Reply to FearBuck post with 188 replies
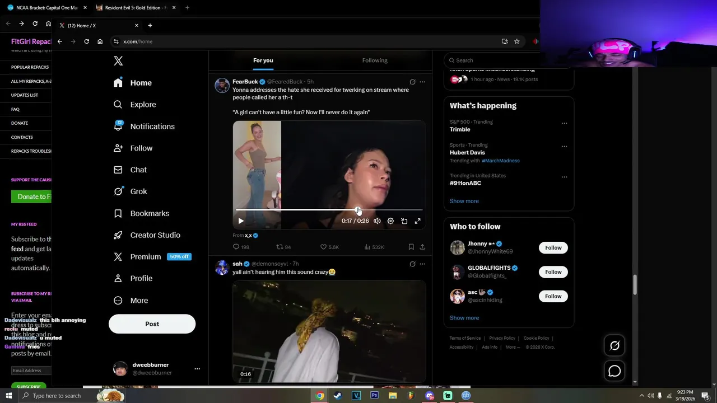 click(241, 247)
